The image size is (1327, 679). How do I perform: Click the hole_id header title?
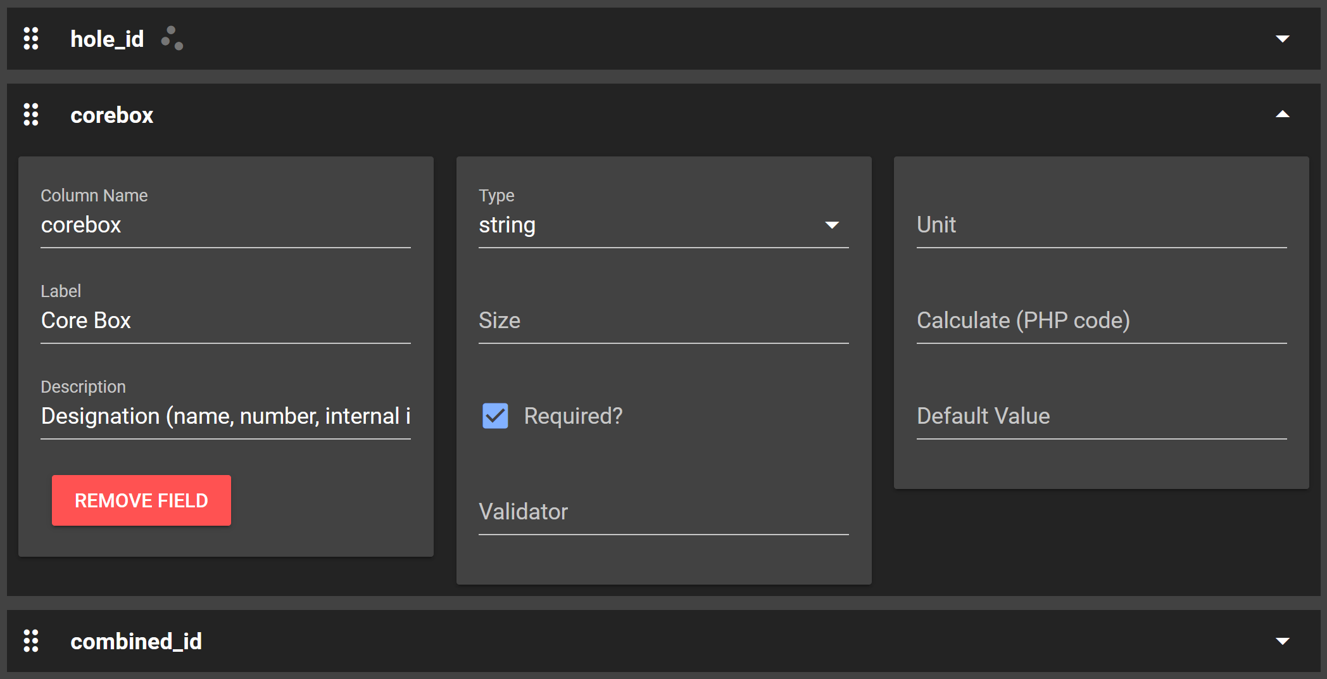[x=107, y=39]
